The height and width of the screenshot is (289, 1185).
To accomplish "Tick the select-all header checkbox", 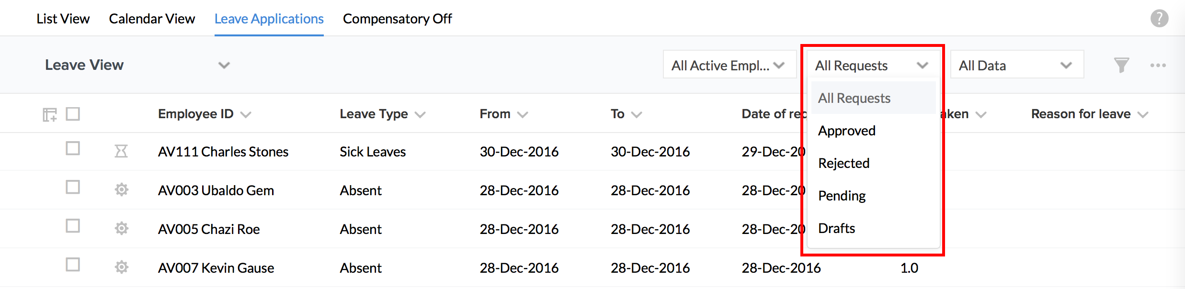I will tap(73, 114).
